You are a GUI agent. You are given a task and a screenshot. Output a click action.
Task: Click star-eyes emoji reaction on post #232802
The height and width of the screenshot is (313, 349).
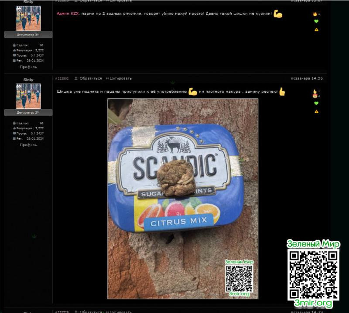tap(315, 96)
